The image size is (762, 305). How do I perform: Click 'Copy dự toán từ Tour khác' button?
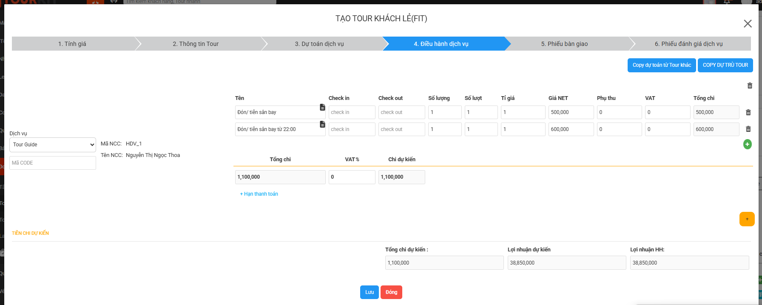[662, 65]
